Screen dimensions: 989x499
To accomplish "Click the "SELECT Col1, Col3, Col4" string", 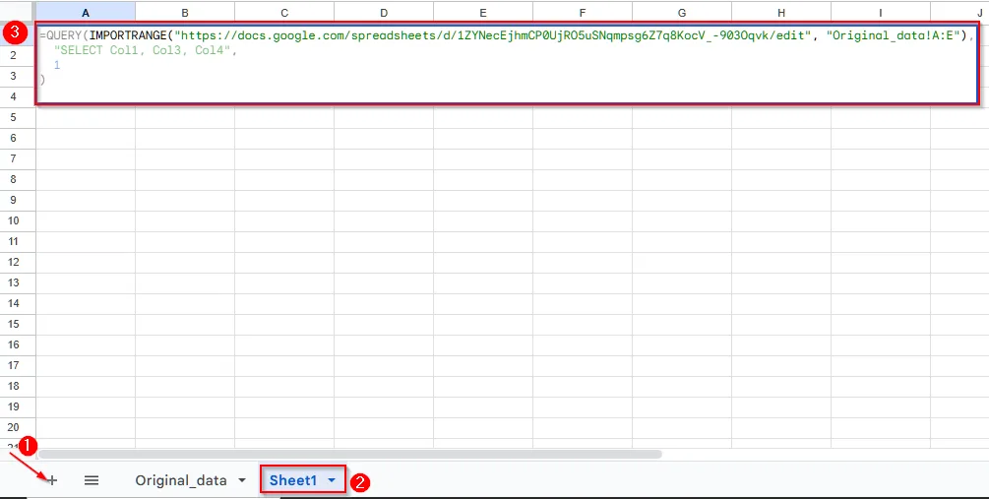I will [x=145, y=50].
